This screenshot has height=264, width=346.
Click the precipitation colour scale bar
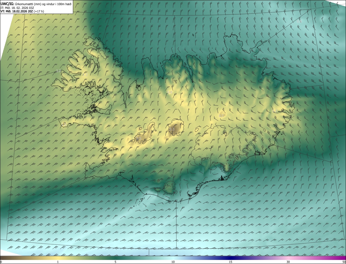tap(173, 258)
